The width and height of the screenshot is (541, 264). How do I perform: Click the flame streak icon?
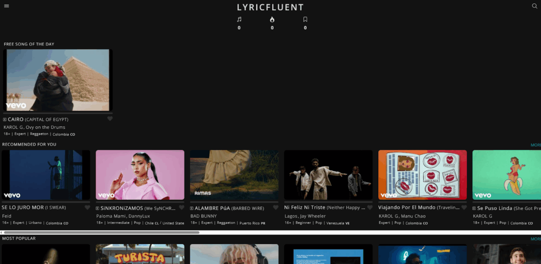272,20
